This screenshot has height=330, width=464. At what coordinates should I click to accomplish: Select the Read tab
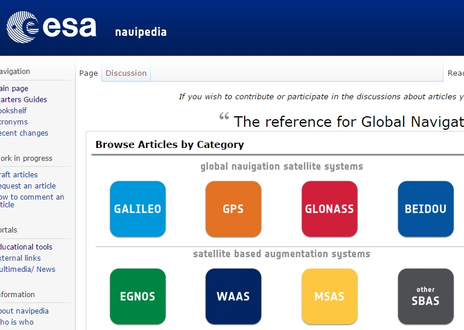click(455, 73)
